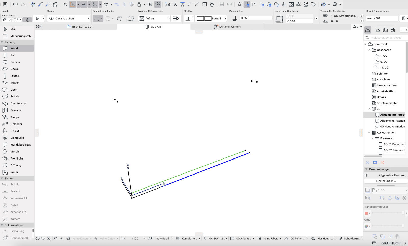Select the Raum tool

[x=17, y=172]
